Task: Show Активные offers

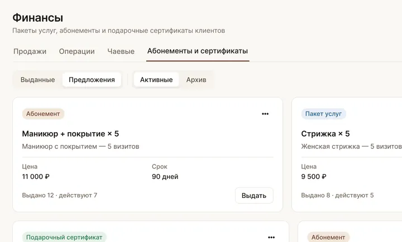Action: [156, 80]
